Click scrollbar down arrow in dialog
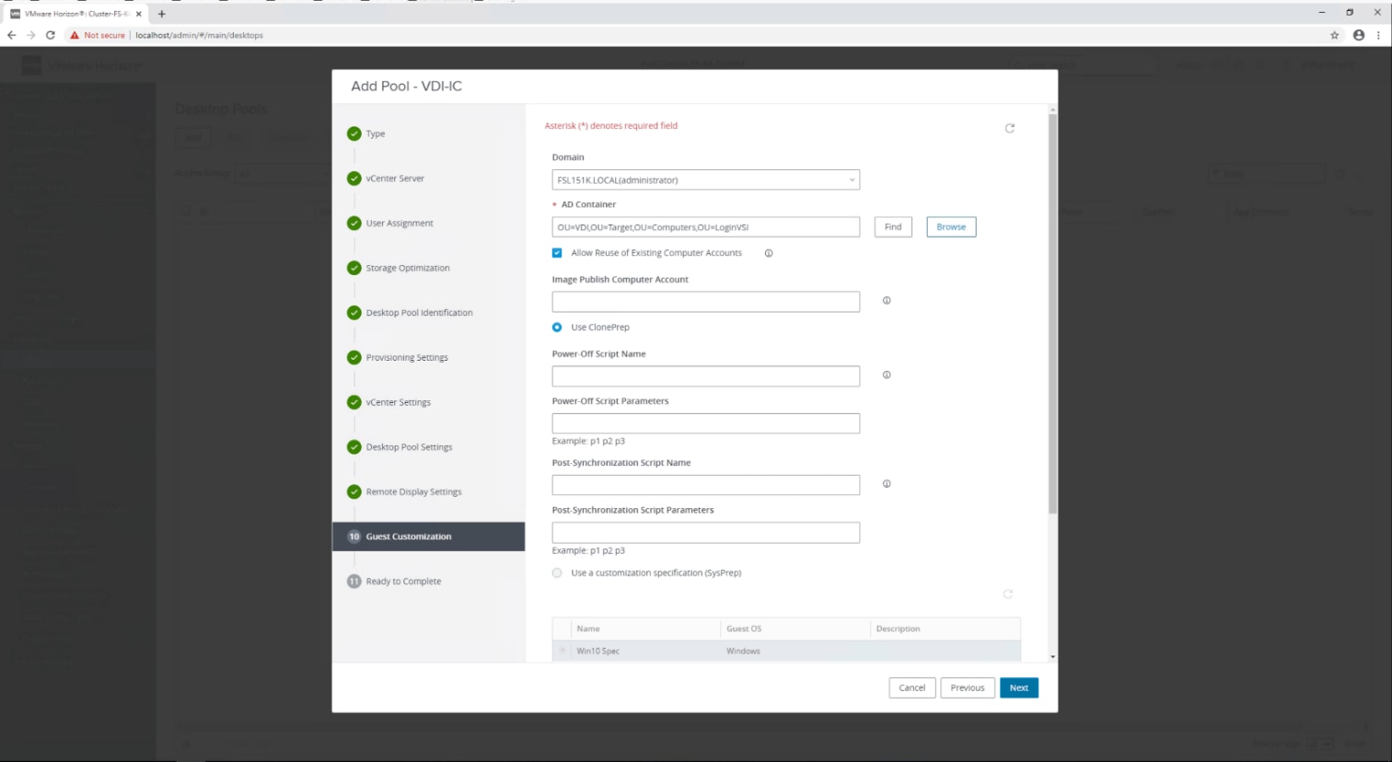 pyautogui.click(x=1052, y=657)
